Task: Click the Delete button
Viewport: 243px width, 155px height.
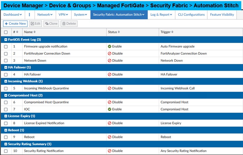Action: (x=69, y=24)
